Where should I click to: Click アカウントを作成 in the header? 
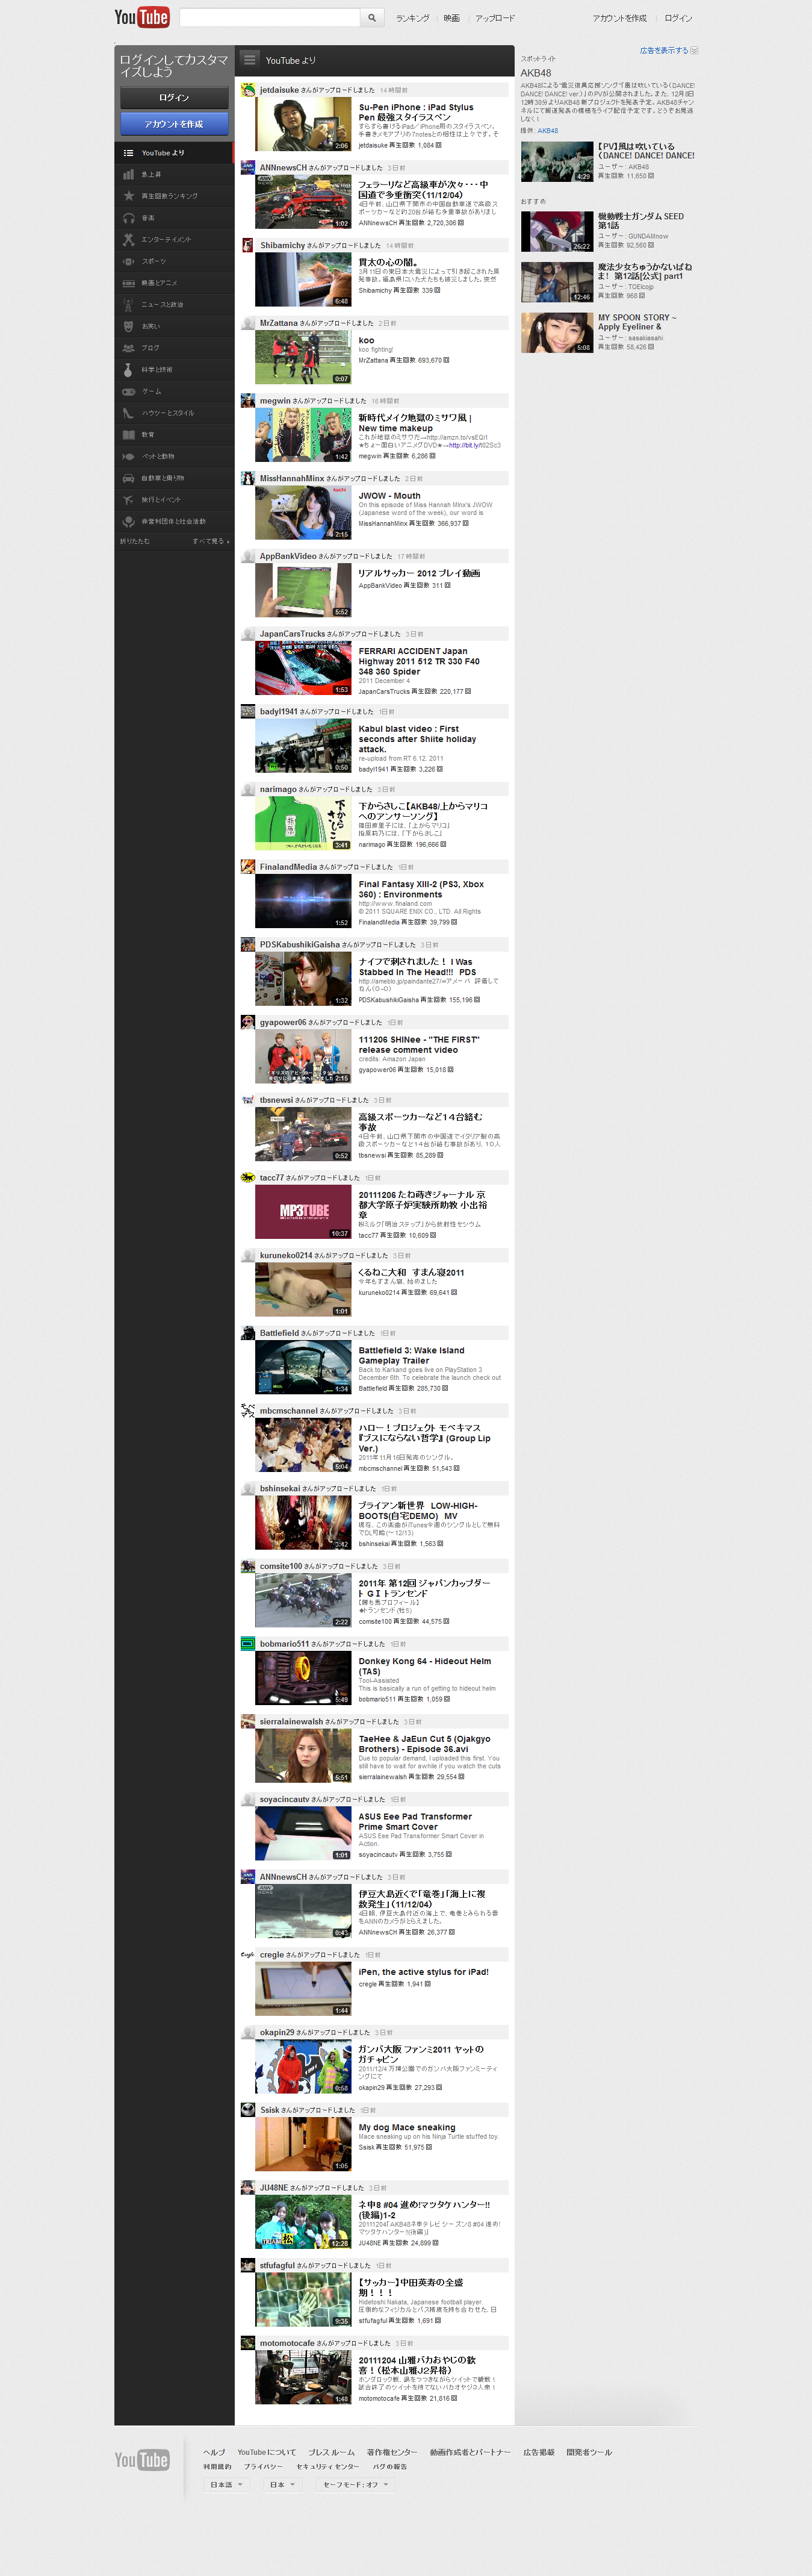click(x=619, y=18)
